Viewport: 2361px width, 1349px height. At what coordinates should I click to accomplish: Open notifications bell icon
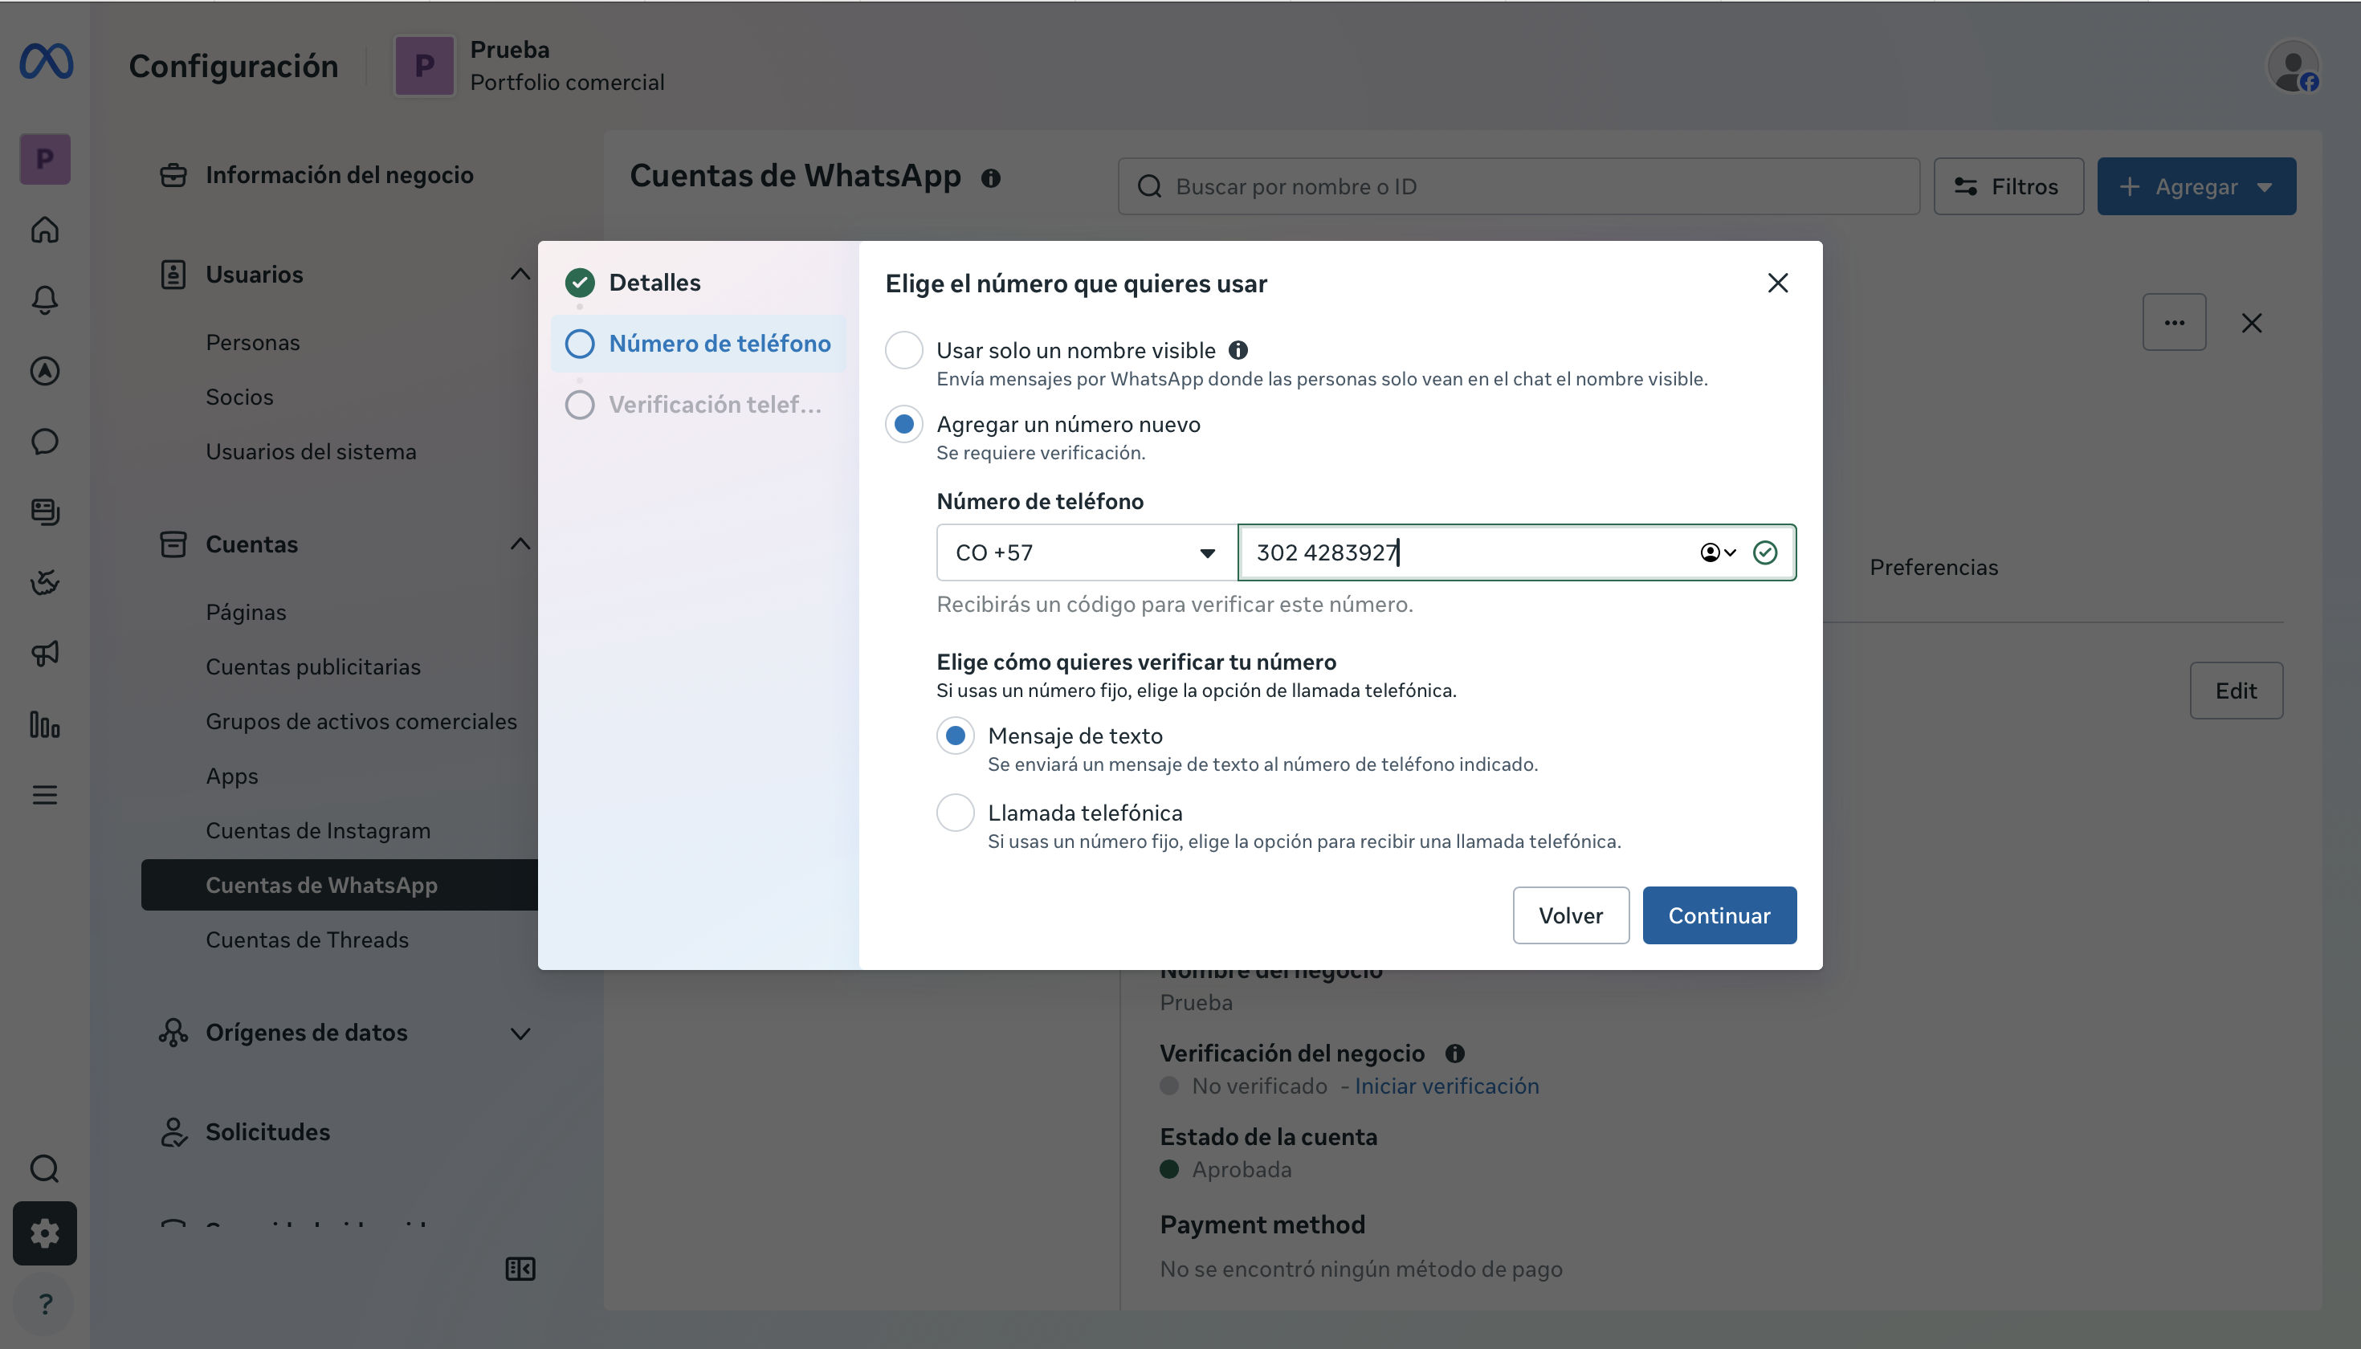(44, 300)
